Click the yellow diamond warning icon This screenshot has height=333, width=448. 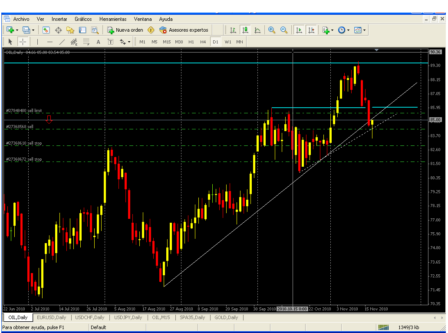(151, 30)
